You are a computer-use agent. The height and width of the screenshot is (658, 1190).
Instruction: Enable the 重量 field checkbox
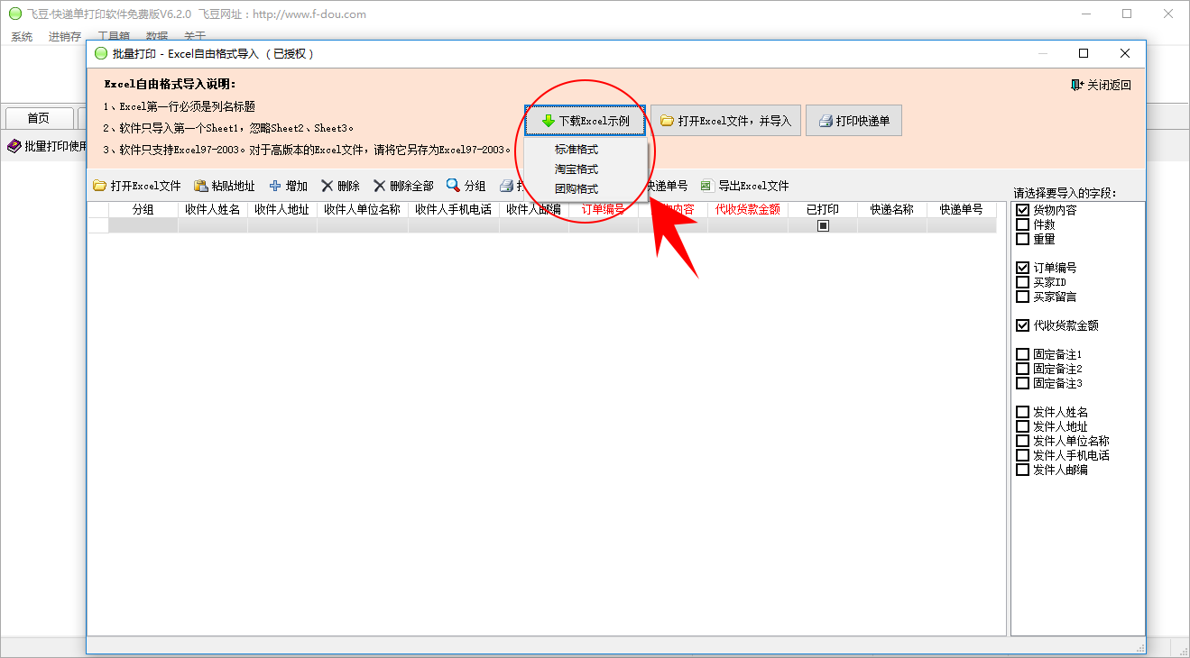[1022, 239]
